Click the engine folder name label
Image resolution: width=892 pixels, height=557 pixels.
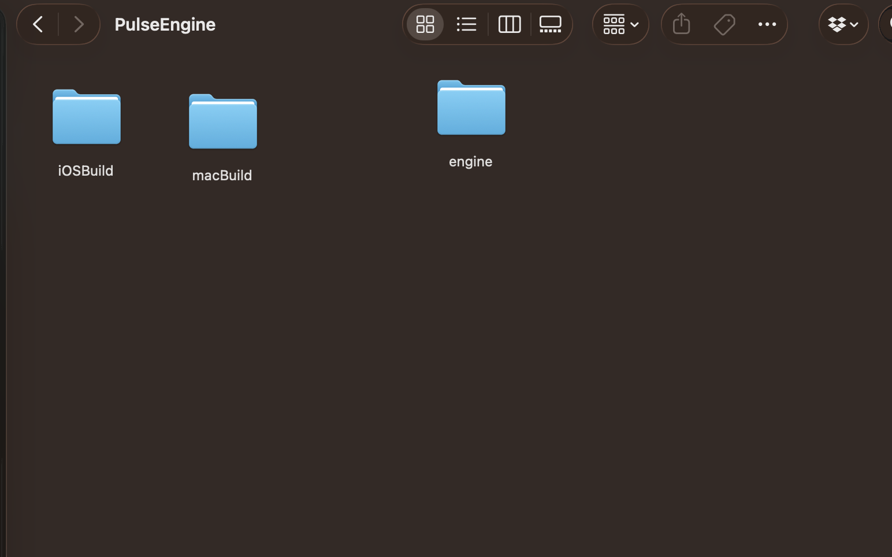(x=471, y=162)
